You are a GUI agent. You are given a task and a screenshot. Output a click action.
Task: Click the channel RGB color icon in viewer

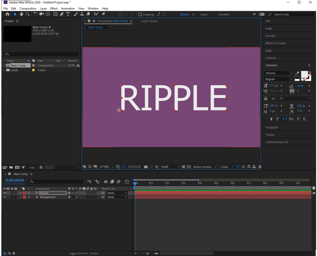[156, 167]
